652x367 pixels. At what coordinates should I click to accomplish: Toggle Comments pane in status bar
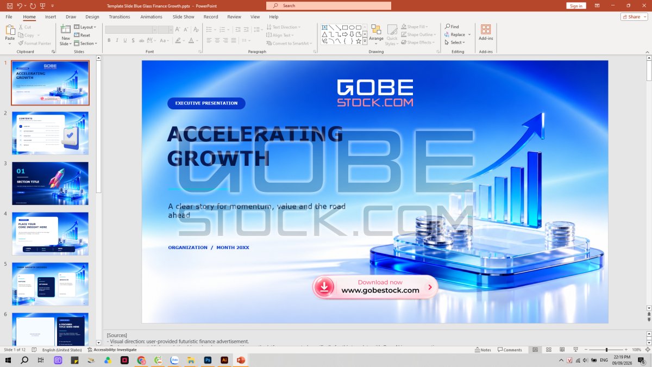pyautogui.click(x=510, y=350)
